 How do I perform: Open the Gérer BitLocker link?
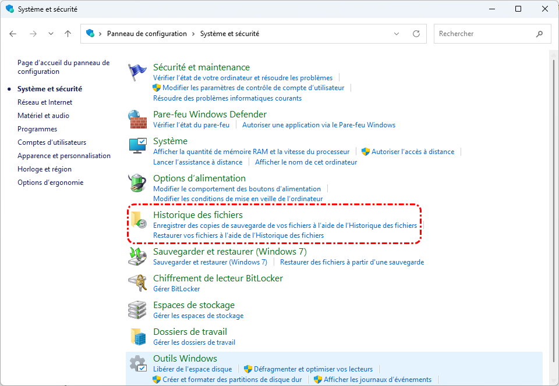click(176, 289)
